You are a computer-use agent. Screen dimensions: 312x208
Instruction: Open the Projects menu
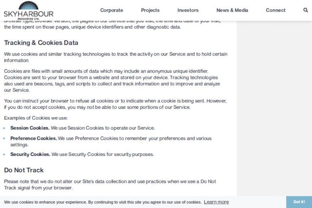coord(150,10)
